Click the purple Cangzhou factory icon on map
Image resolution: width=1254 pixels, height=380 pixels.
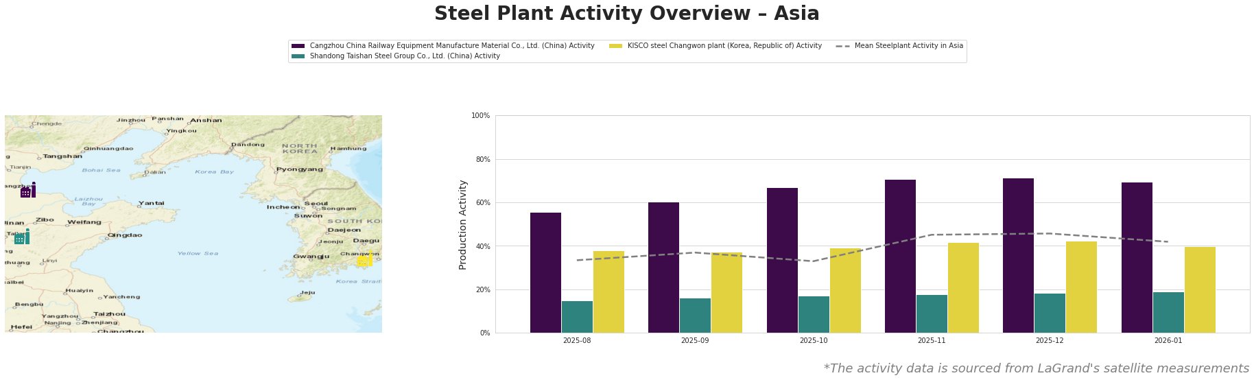click(28, 190)
